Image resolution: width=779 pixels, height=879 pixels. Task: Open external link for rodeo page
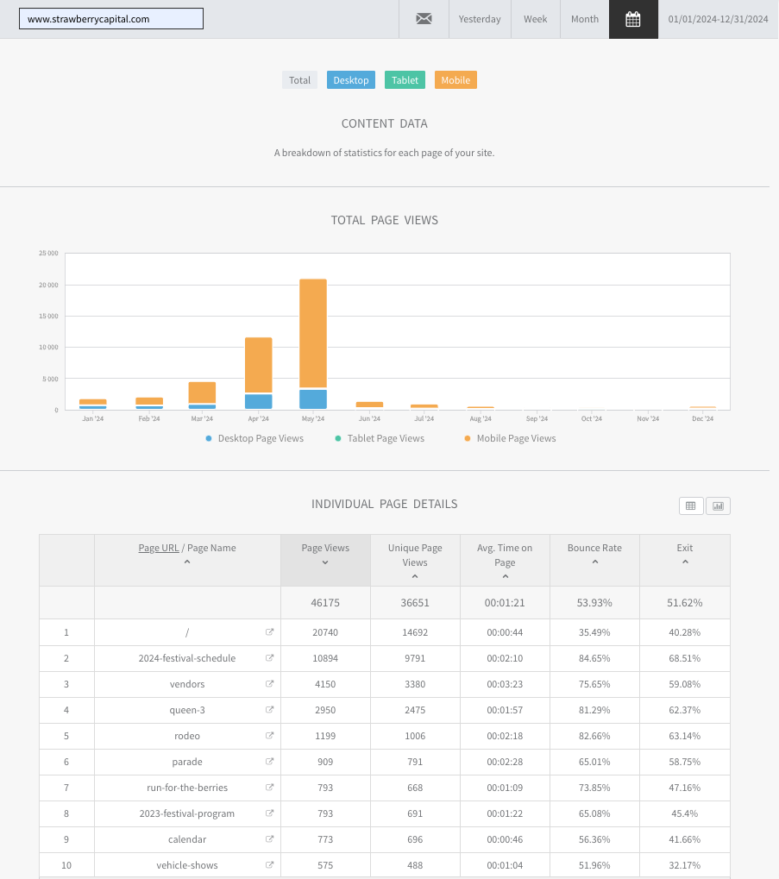pyautogui.click(x=269, y=735)
